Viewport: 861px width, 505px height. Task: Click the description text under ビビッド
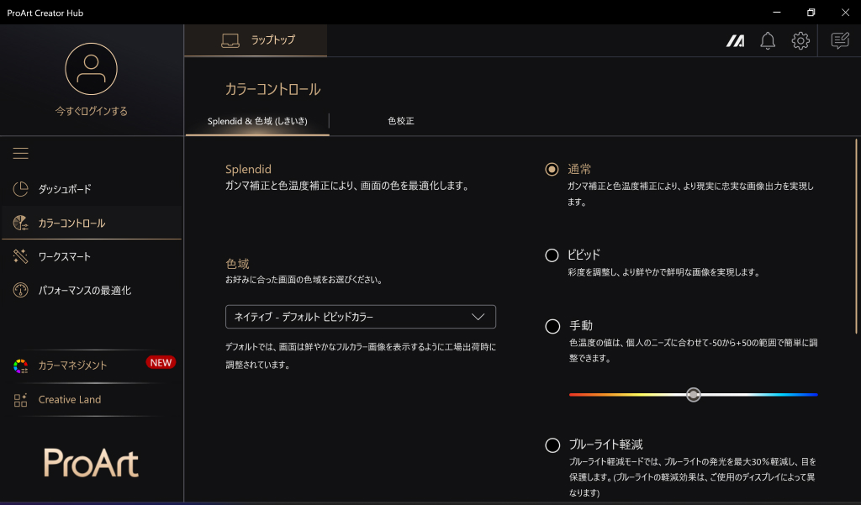pos(664,272)
